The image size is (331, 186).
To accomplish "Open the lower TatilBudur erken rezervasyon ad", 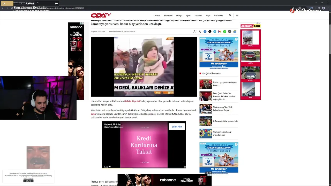I will [x=219, y=158].
